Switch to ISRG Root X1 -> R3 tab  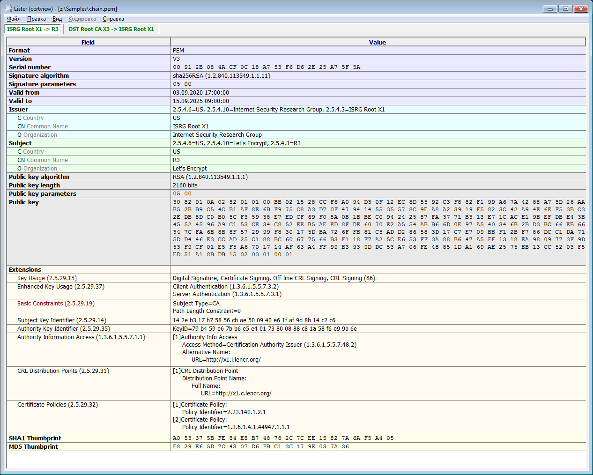pyautogui.click(x=33, y=29)
